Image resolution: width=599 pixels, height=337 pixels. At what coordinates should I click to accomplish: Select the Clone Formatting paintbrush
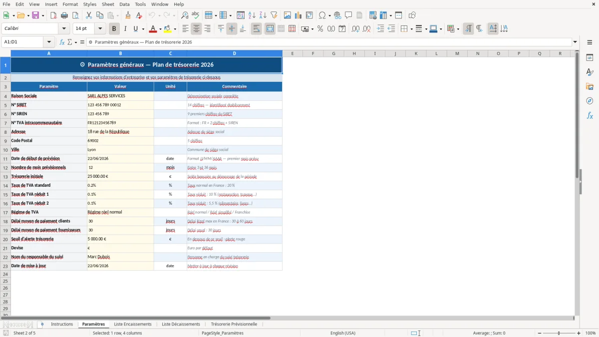[128, 15]
